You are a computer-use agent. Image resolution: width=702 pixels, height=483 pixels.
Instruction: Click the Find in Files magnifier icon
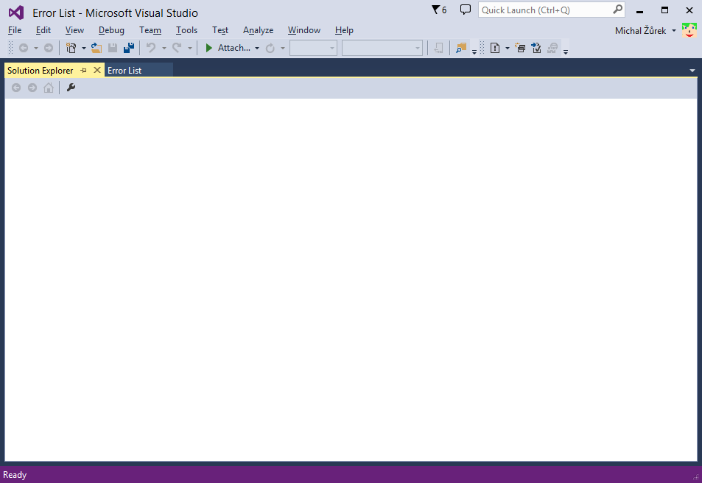point(461,47)
